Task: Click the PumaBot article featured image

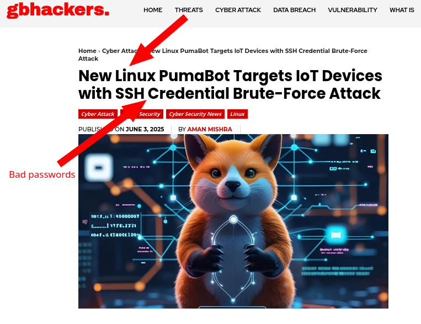Action: (x=233, y=221)
